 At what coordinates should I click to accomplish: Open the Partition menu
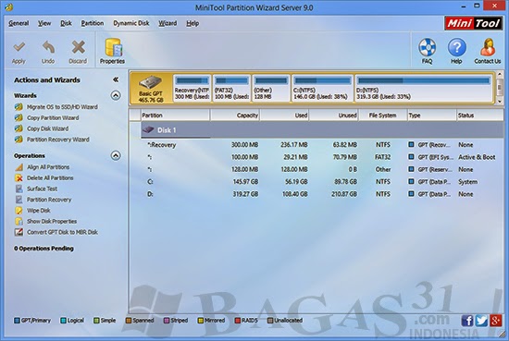(x=93, y=23)
